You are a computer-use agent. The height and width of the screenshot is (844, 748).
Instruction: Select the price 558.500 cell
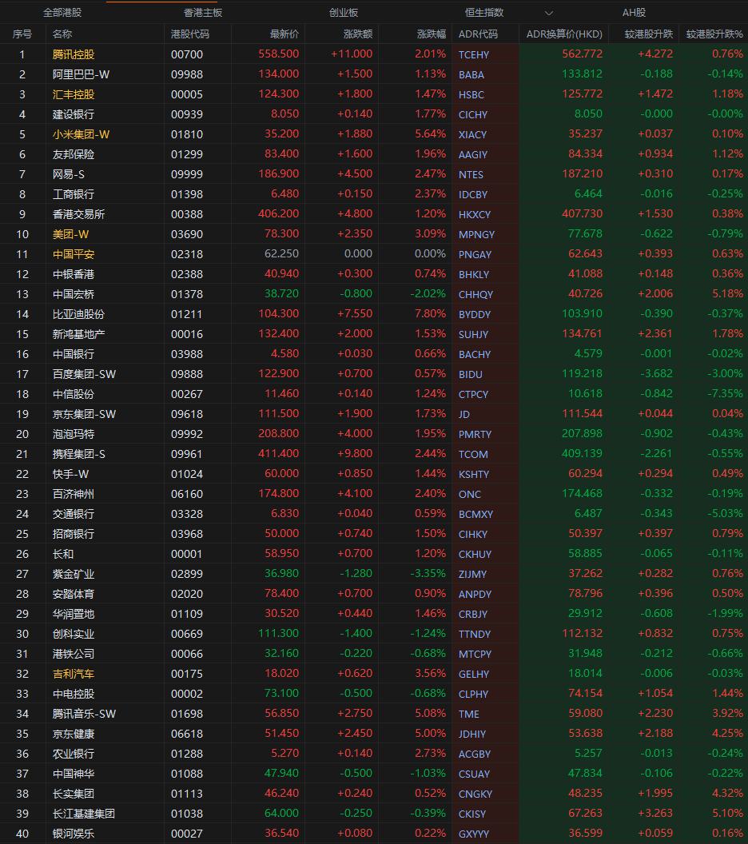(278, 54)
